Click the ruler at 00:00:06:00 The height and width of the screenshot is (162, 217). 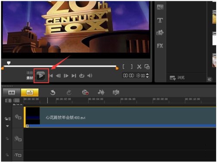[128, 99]
